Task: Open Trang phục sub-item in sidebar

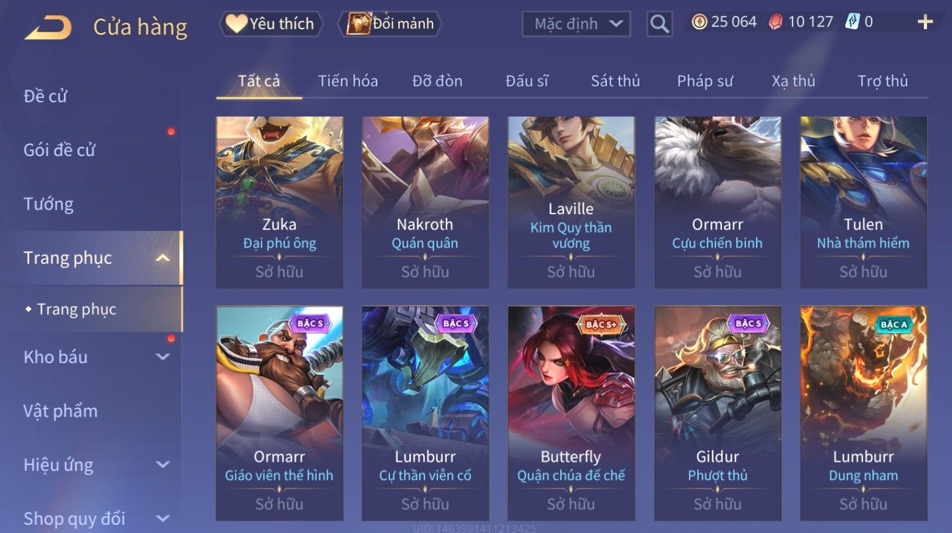Action: (76, 309)
